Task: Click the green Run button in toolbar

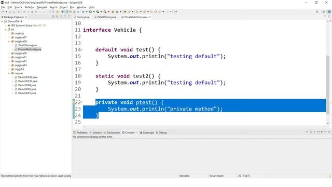Action: click(x=90, y=12)
